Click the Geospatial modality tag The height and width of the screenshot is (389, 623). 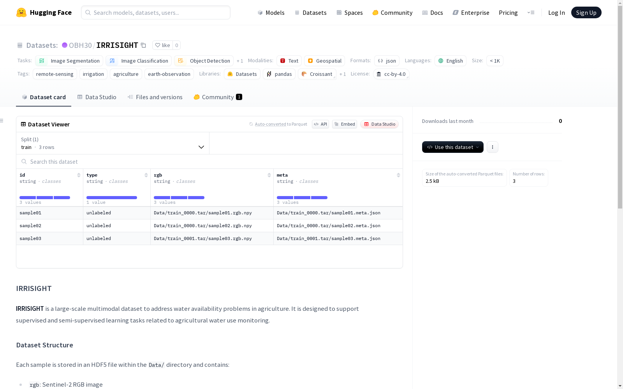click(325, 61)
